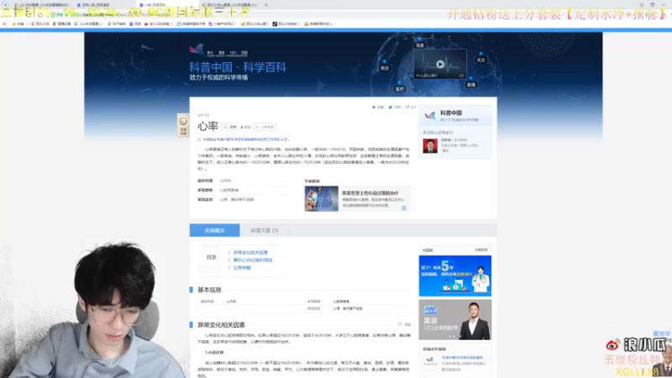Click the 天文 node on globe

pos(480,60)
